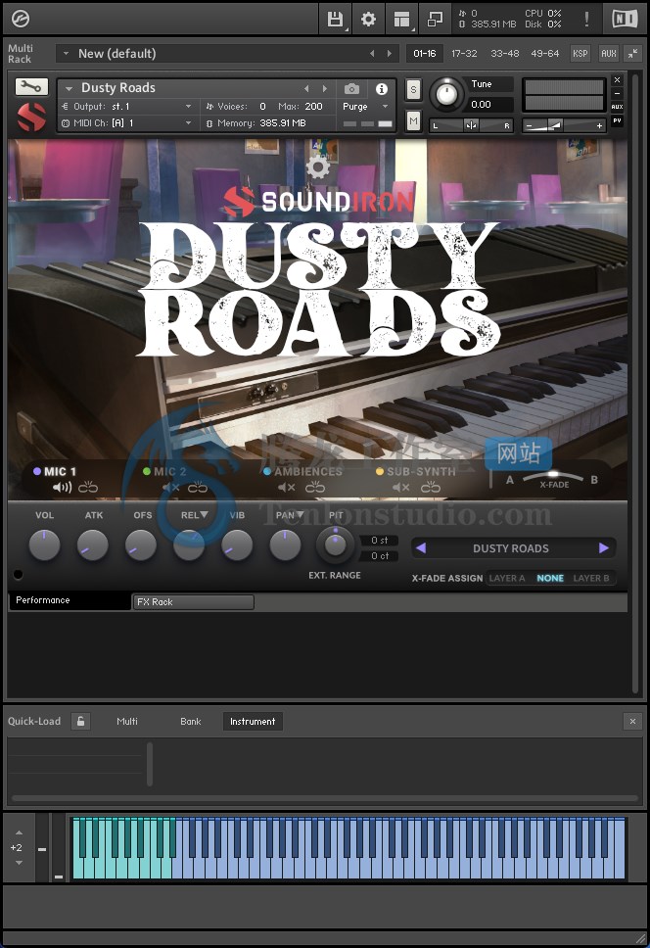This screenshot has height=948, width=650.
Task: Go to previous instrument in header
Action: 306,89
